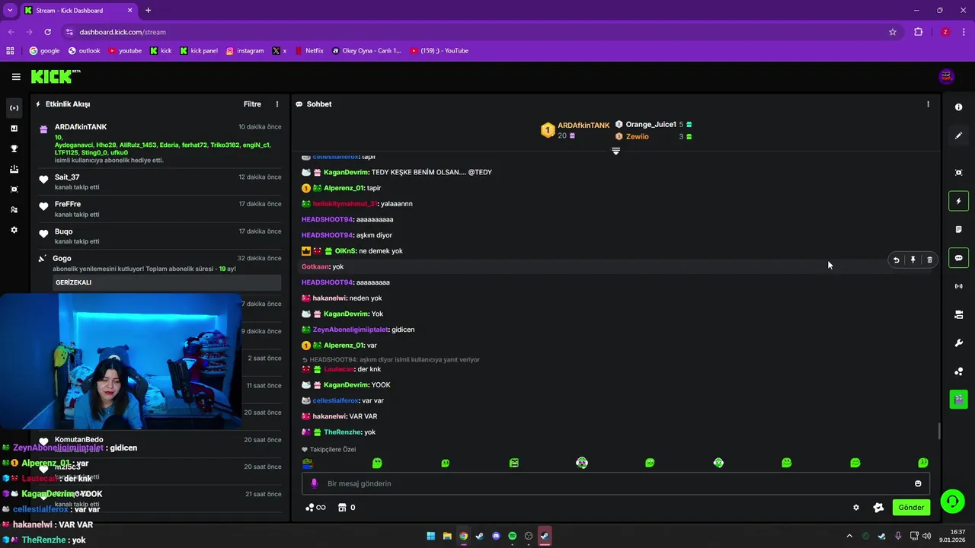The image size is (975, 548).
Task: Click the pencil edit icon in right sidebar
Action: click(x=959, y=135)
